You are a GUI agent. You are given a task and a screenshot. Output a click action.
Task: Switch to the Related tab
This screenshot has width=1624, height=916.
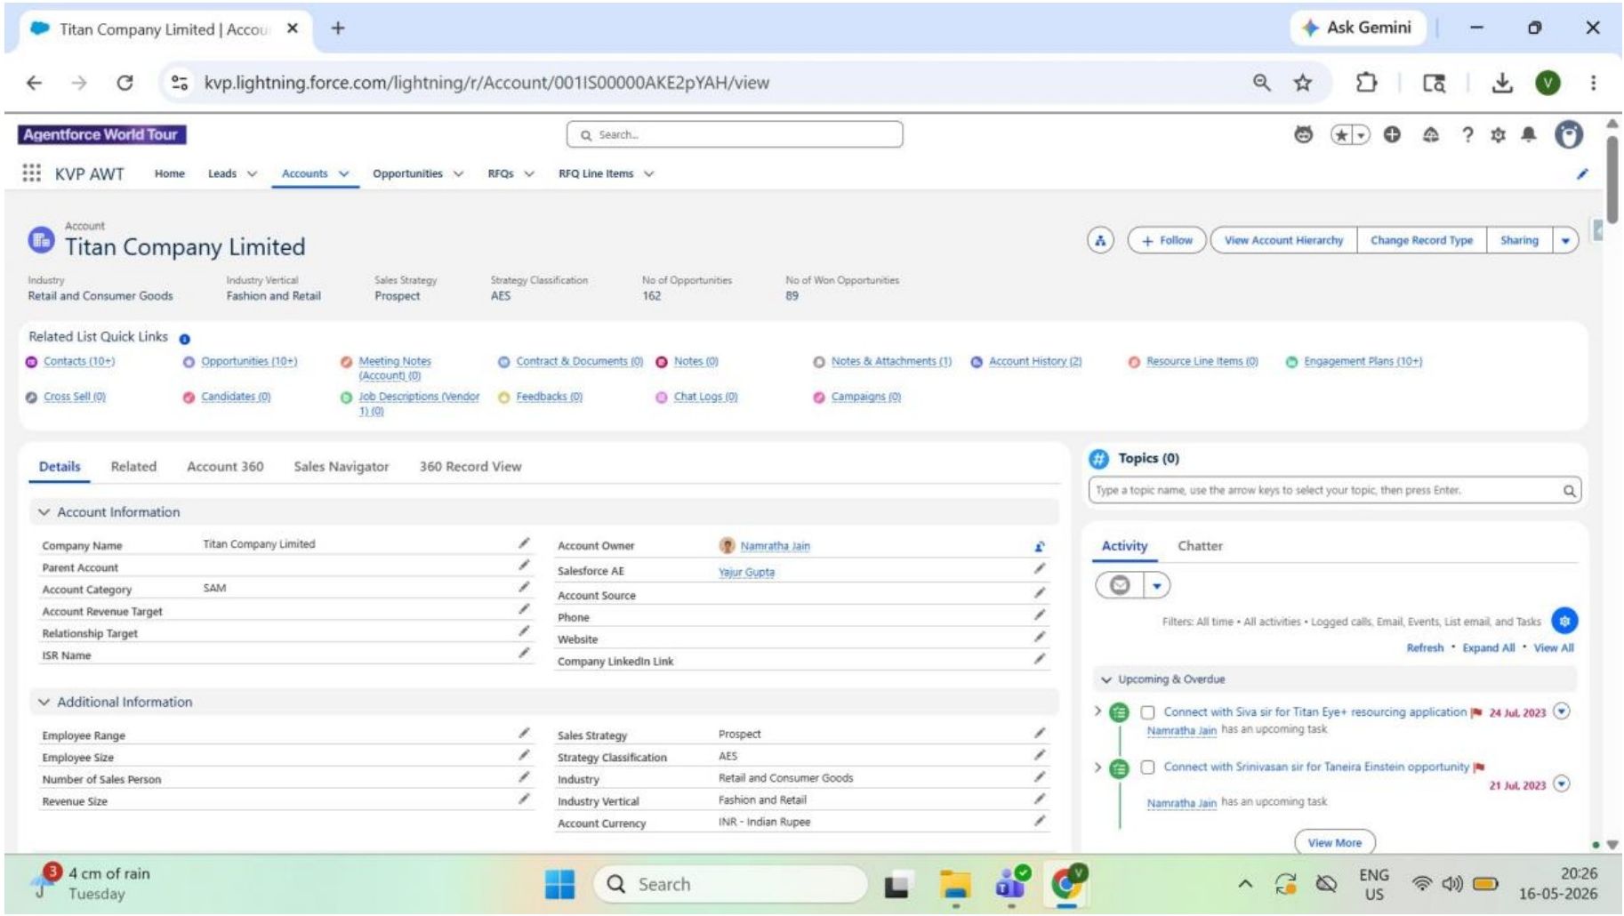pyautogui.click(x=133, y=467)
